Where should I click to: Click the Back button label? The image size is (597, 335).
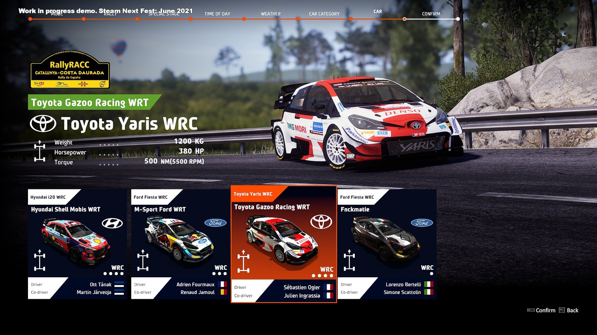click(572, 310)
